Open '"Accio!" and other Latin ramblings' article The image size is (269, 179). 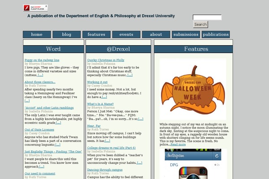pyautogui.click(x=49, y=108)
